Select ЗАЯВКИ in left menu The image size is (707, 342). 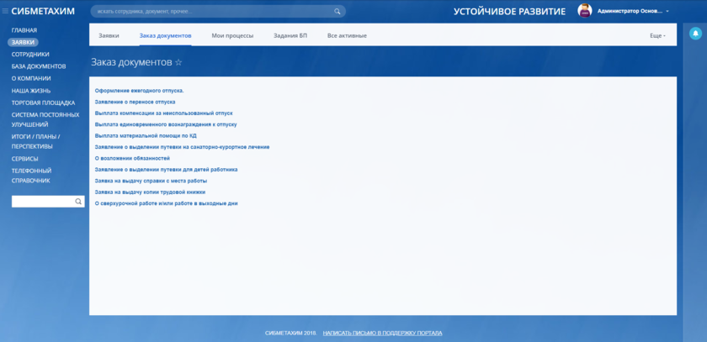pyautogui.click(x=23, y=42)
